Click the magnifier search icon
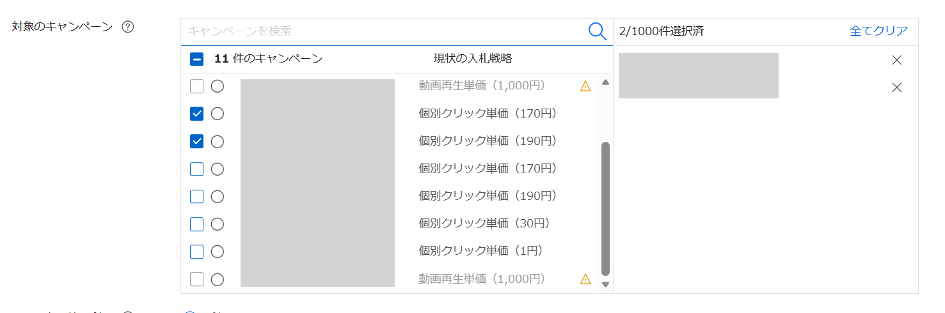The height and width of the screenshot is (313, 945). click(597, 31)
